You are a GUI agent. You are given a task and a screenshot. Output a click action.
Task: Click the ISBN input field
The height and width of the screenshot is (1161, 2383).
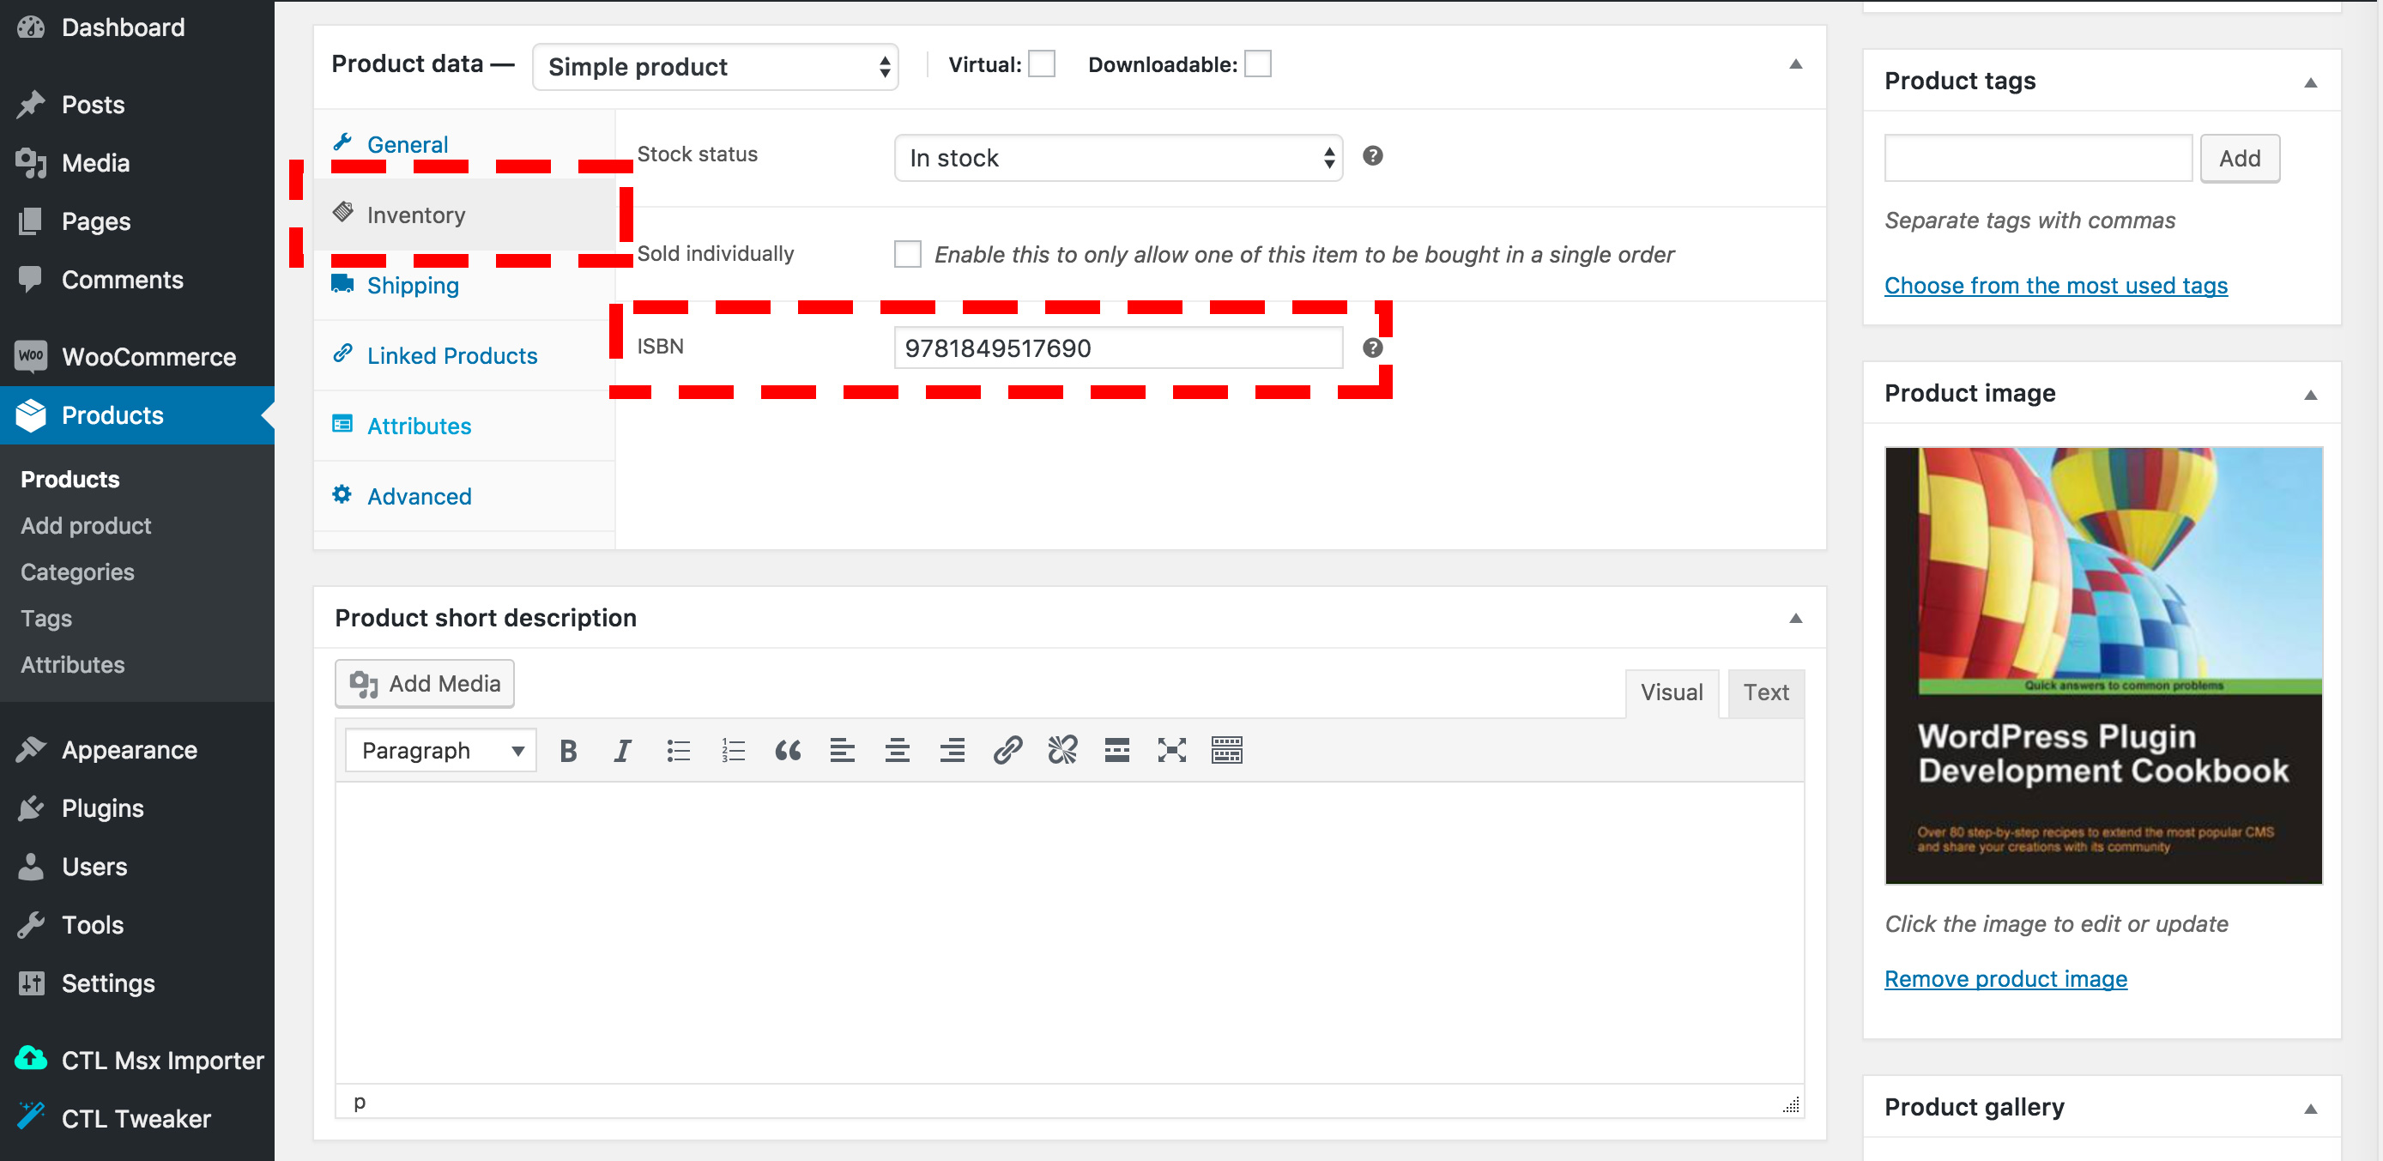pyautogui.click(x=1117, y=348)
